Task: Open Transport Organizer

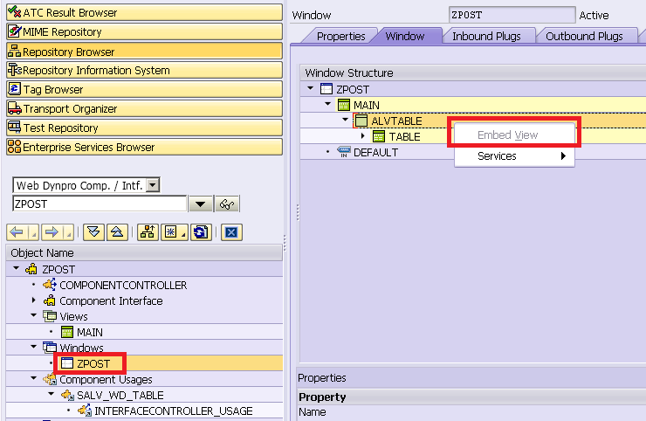Action: tap(144, 108)
